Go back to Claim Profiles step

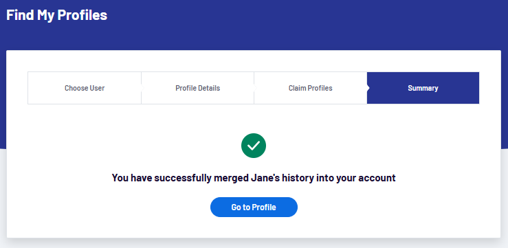(311, 88)
